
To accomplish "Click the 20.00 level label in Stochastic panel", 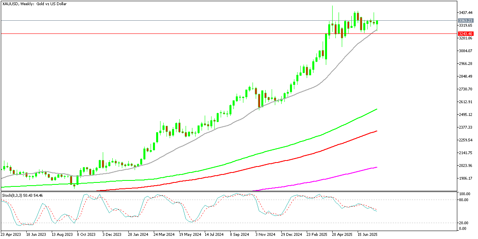I will [x=463, y=223].
